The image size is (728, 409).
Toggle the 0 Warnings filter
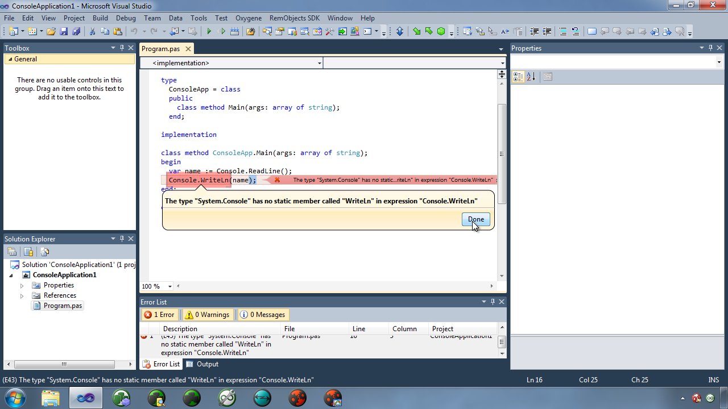(x=208, y=315)
